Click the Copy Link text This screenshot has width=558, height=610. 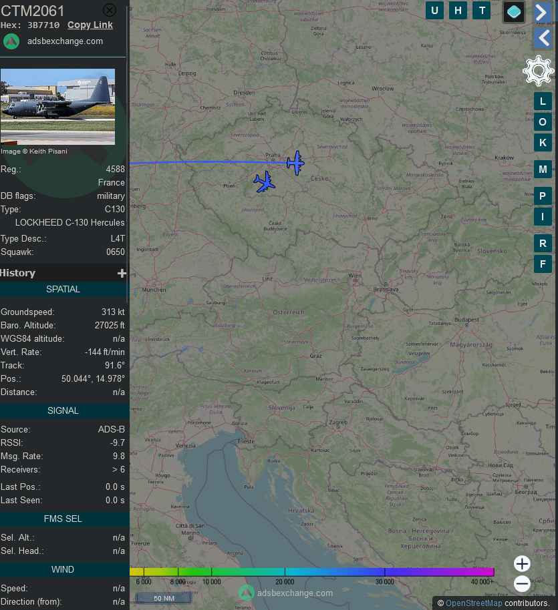90,25
